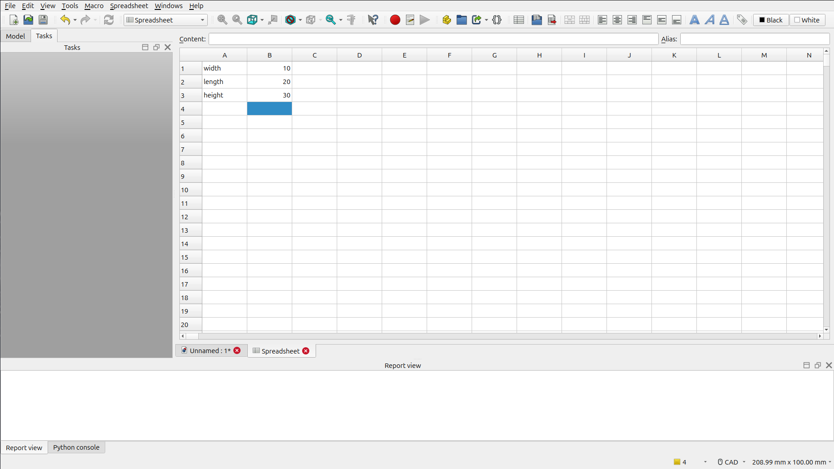Toggle bold text style
834x469 pixels.
[x=695, y=20]
